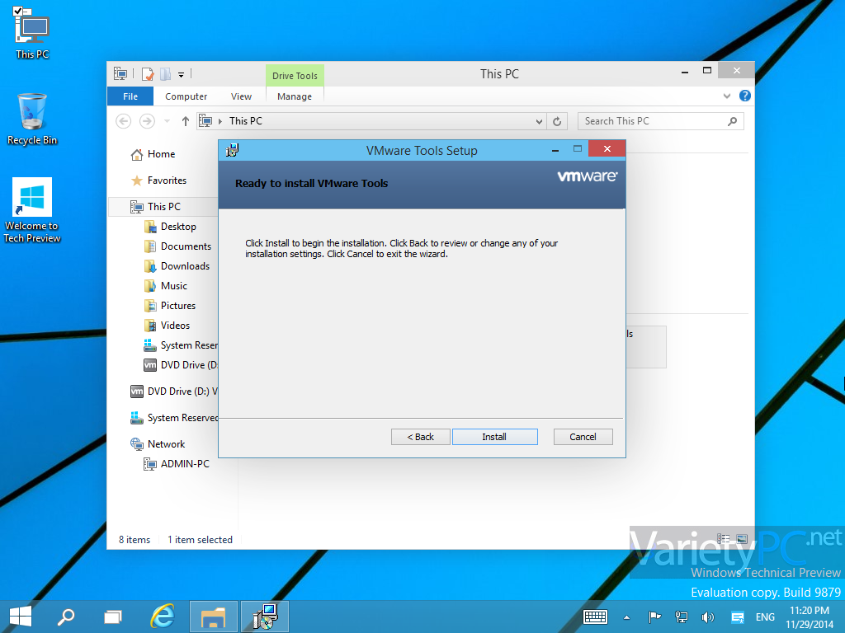Switch to VMware Tools installer taskbar button

265,617
